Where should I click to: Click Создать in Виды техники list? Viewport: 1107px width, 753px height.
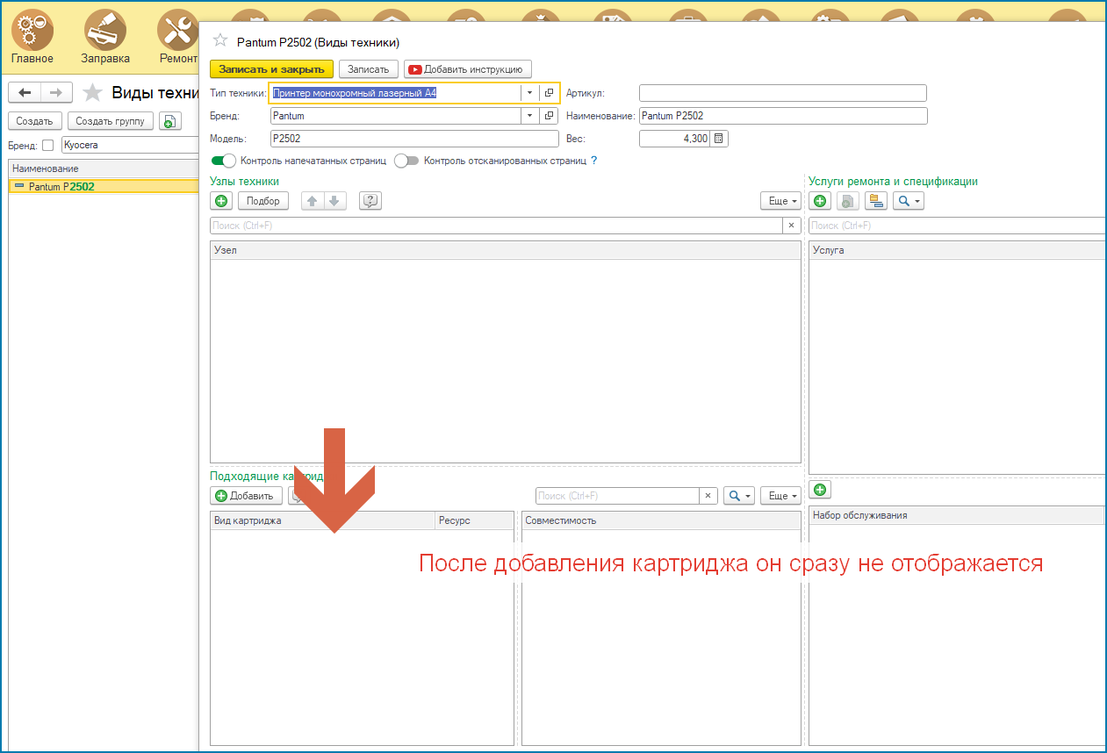pyautogui.click(x=35, y=121)
